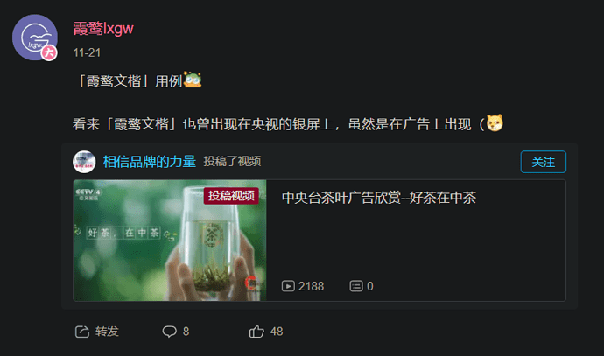
Task: Click the share icon next to 转发
Action: tap(82, 332)
